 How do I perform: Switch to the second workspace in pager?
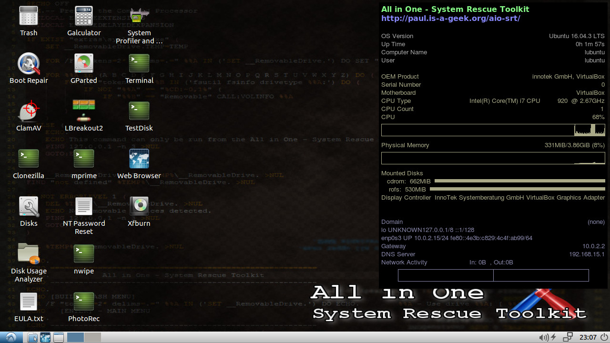[92, 337]
